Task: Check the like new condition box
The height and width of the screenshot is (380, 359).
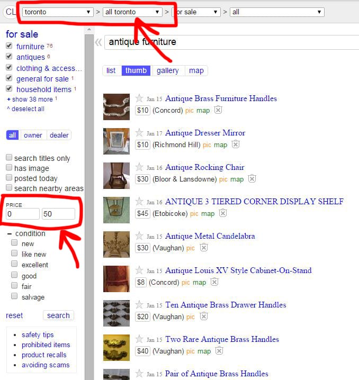Action: [14, 254]
